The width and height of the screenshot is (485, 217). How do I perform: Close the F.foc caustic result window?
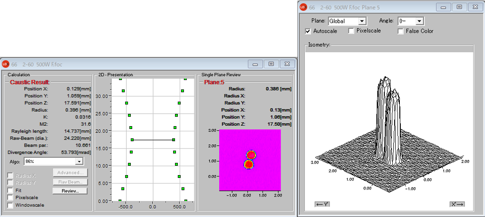tap(287, 64)
